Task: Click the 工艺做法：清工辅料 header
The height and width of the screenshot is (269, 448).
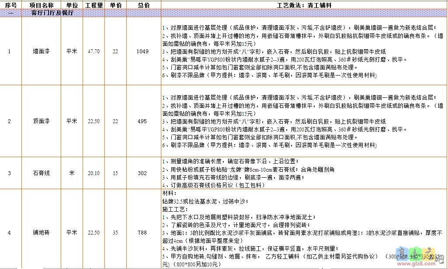Action: point(303,5)
